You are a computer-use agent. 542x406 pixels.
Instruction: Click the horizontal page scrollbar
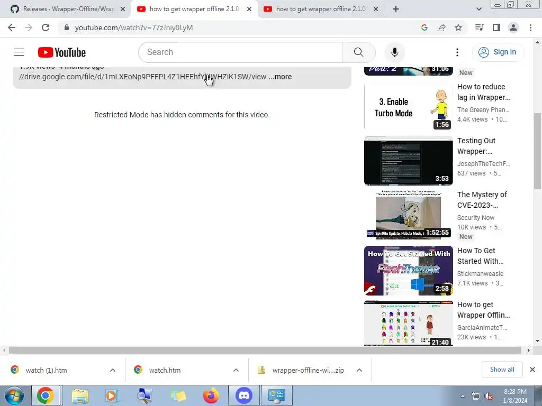pyautogui.click(x=265, y=350)
